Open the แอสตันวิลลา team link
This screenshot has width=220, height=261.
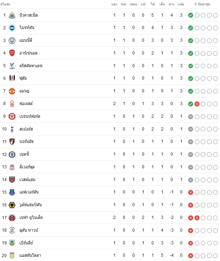tap(30, 255)
